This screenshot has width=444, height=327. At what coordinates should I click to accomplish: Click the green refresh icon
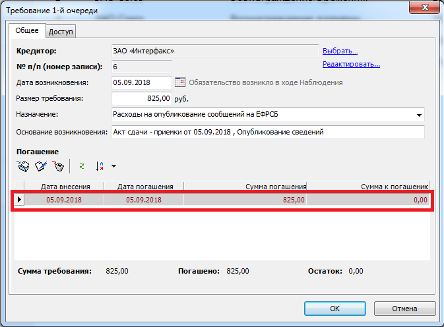82,166
